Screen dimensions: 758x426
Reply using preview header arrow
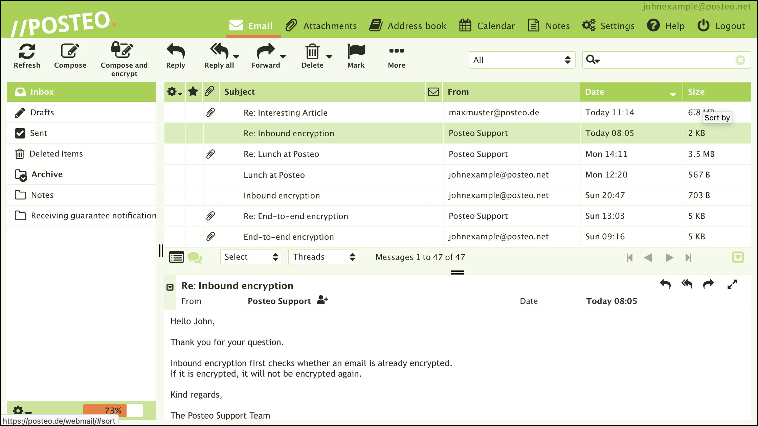(665, 284)
